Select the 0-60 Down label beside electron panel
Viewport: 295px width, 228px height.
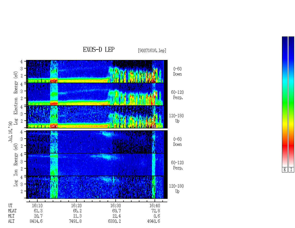pyautogui.click(x=178, y=71)
